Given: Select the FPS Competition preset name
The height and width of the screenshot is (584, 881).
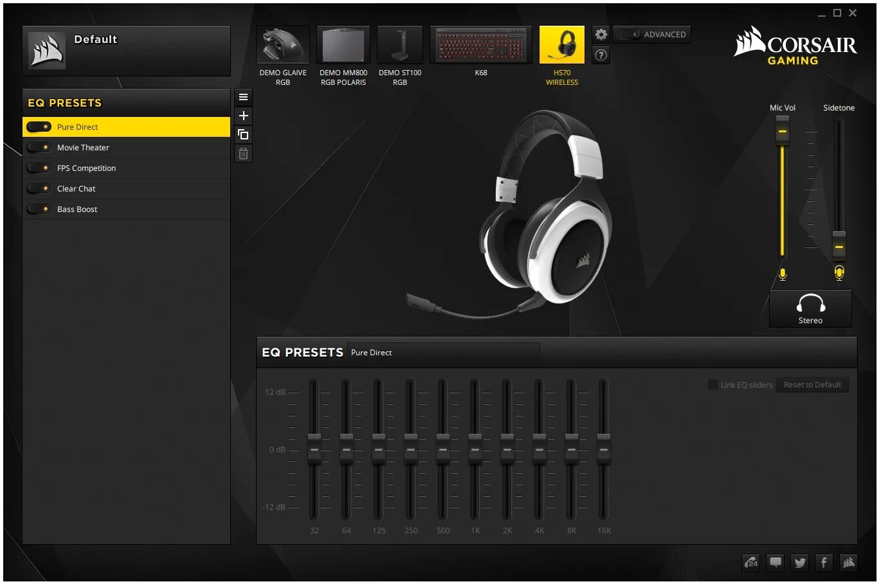Looking at the screenshot, I should coord(86,168).
